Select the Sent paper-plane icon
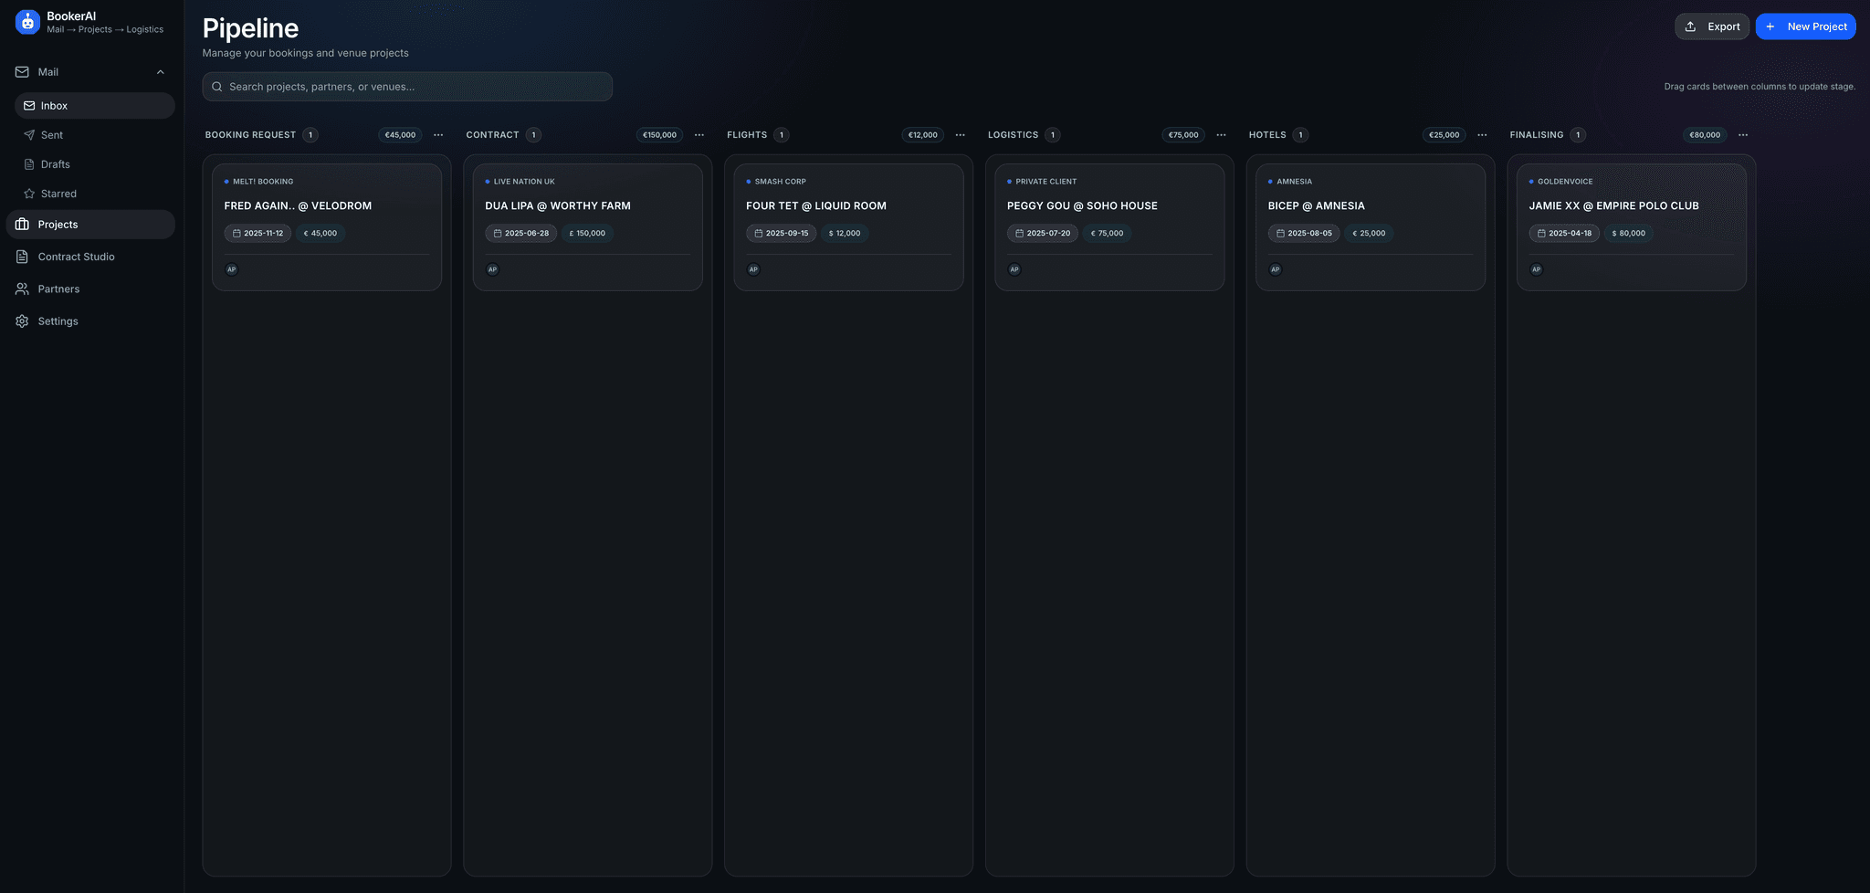 pos(30,134)
